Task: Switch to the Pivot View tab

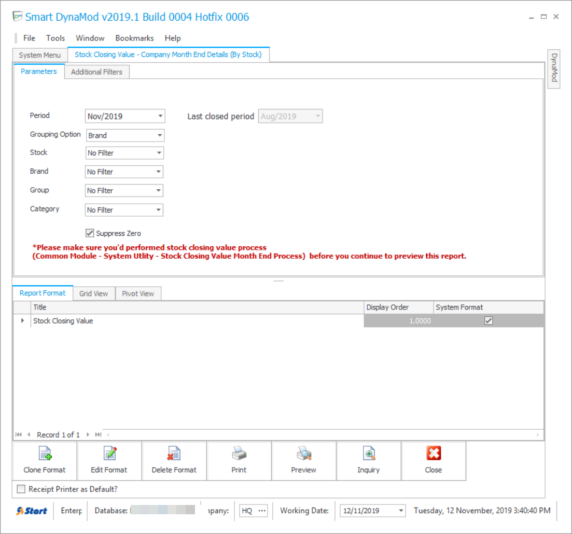Action: [138, 293]
